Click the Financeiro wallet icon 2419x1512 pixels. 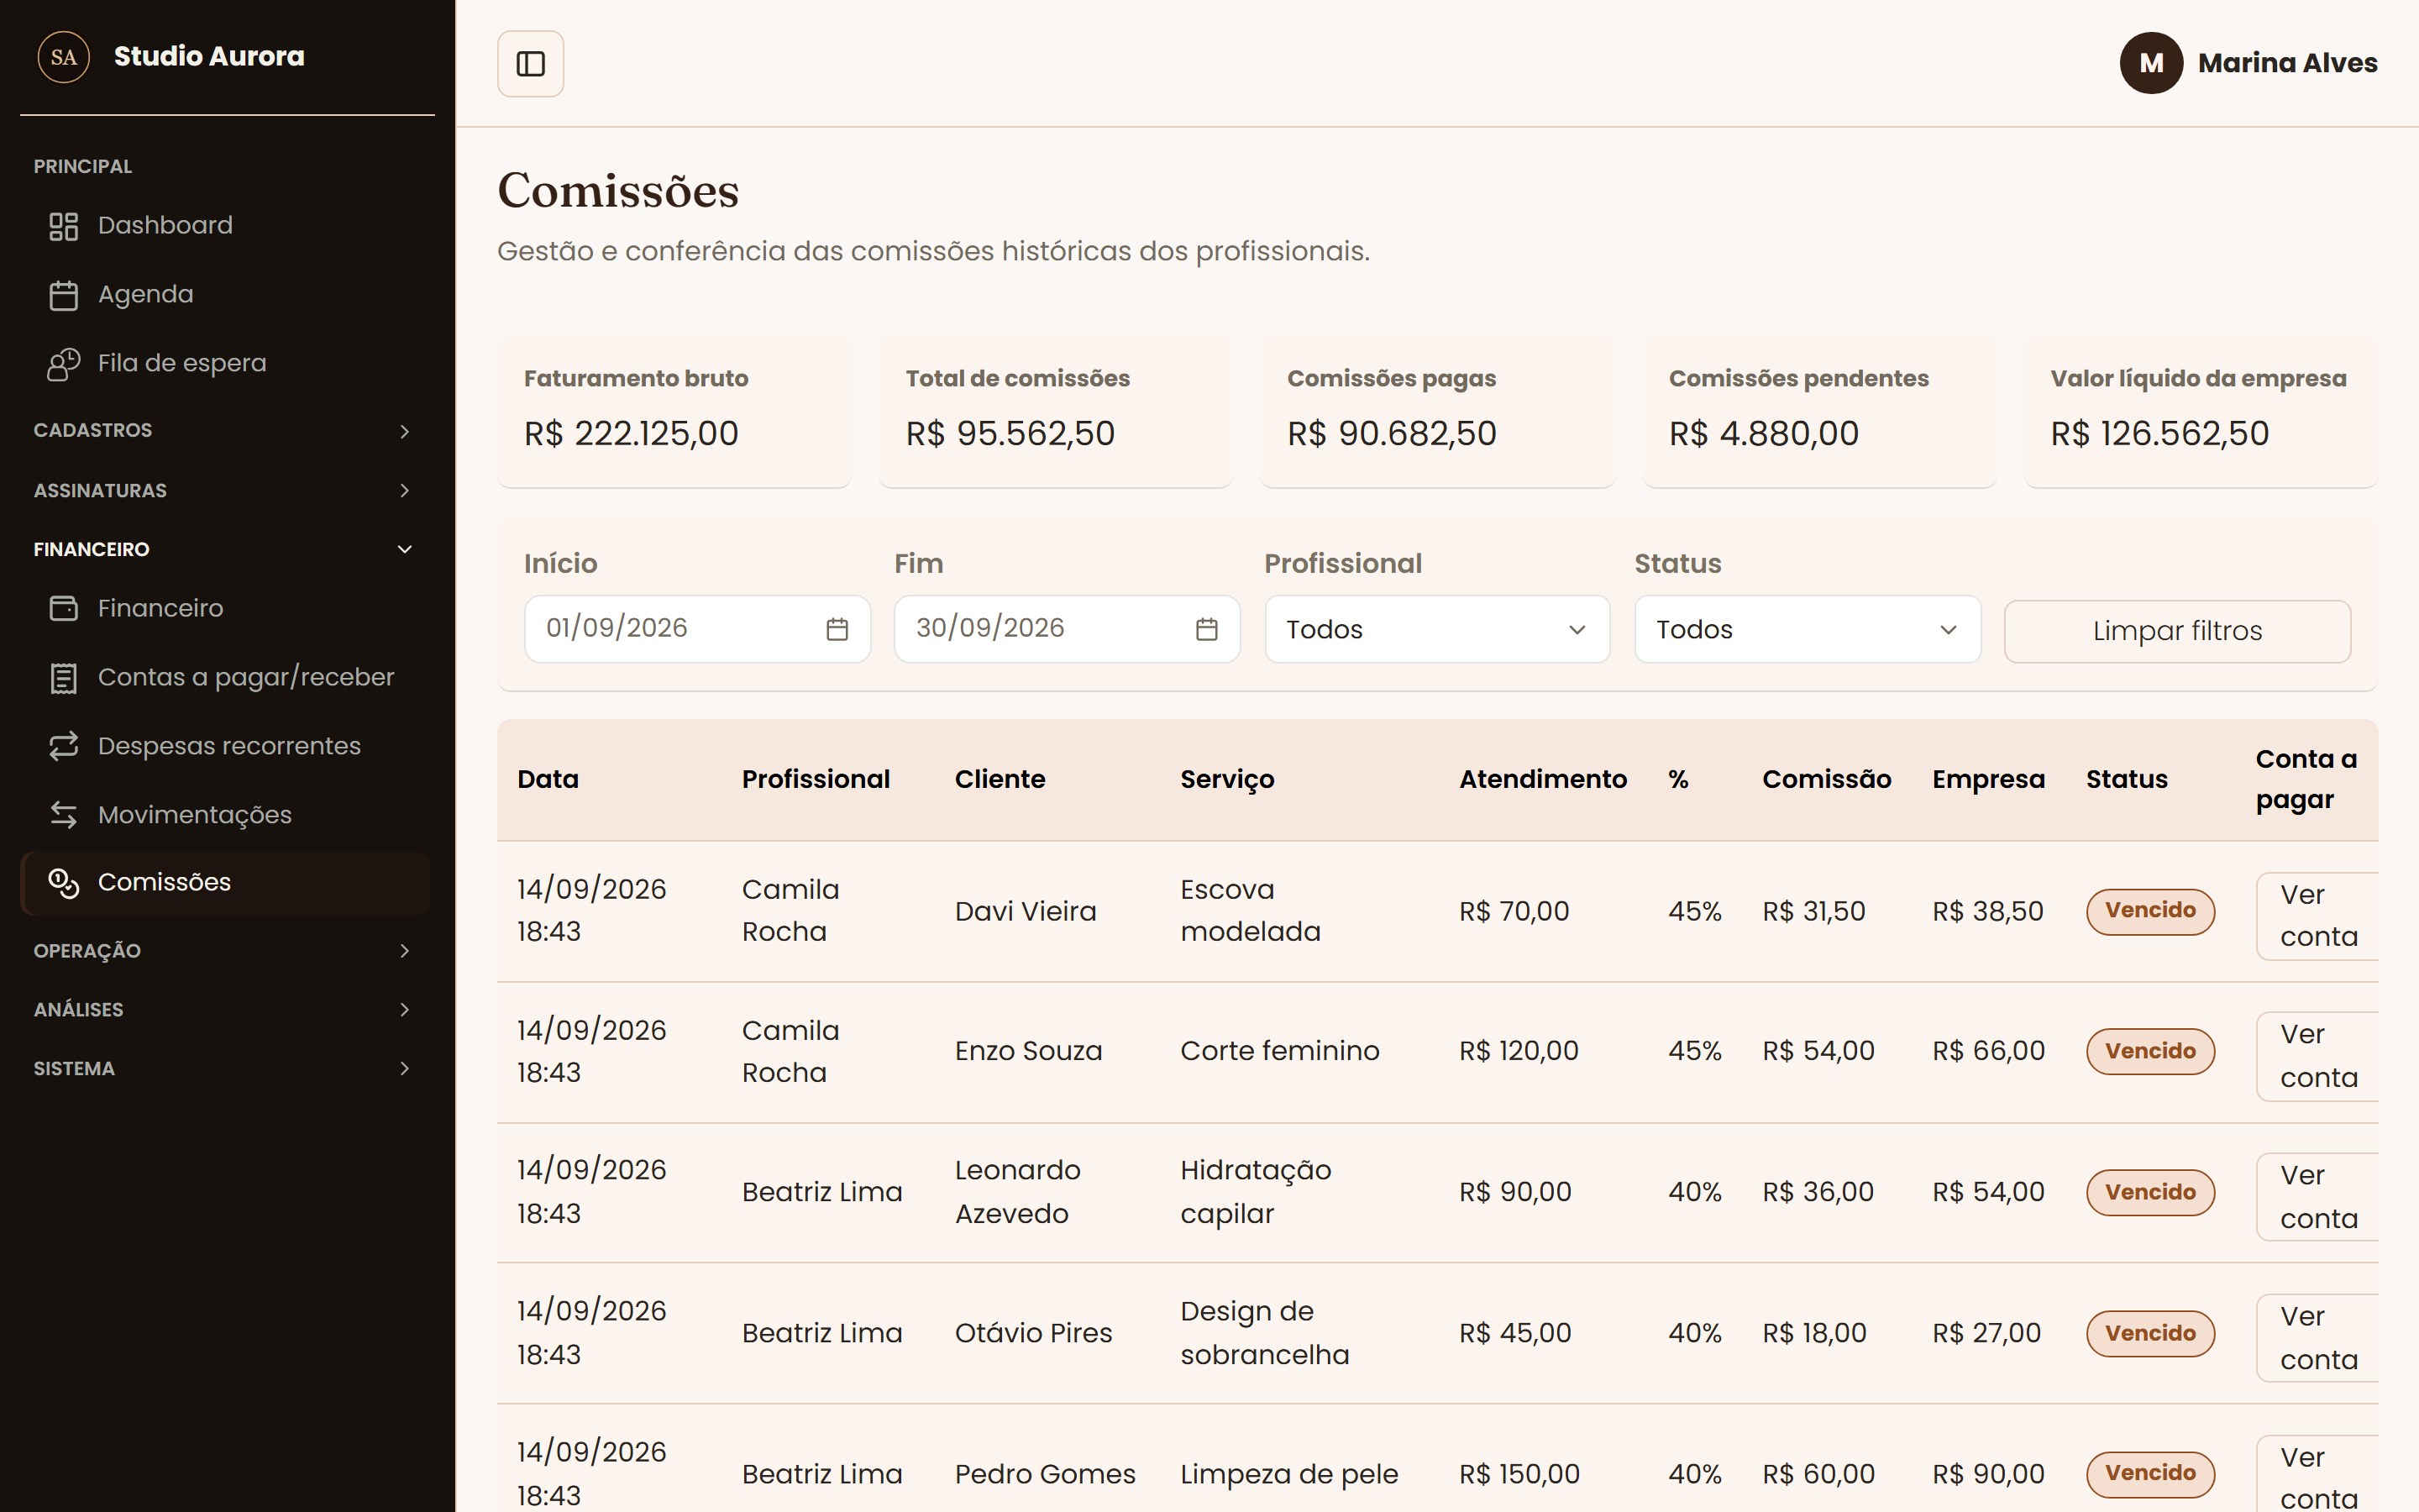64,608
